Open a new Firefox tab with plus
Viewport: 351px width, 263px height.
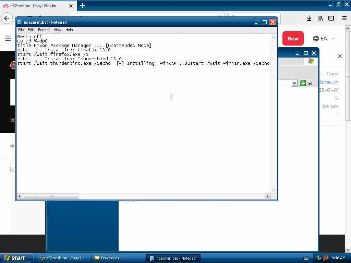coord(82,5)
